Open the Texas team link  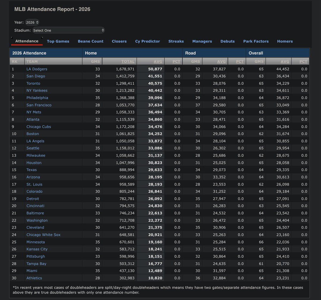pos(32,170)
